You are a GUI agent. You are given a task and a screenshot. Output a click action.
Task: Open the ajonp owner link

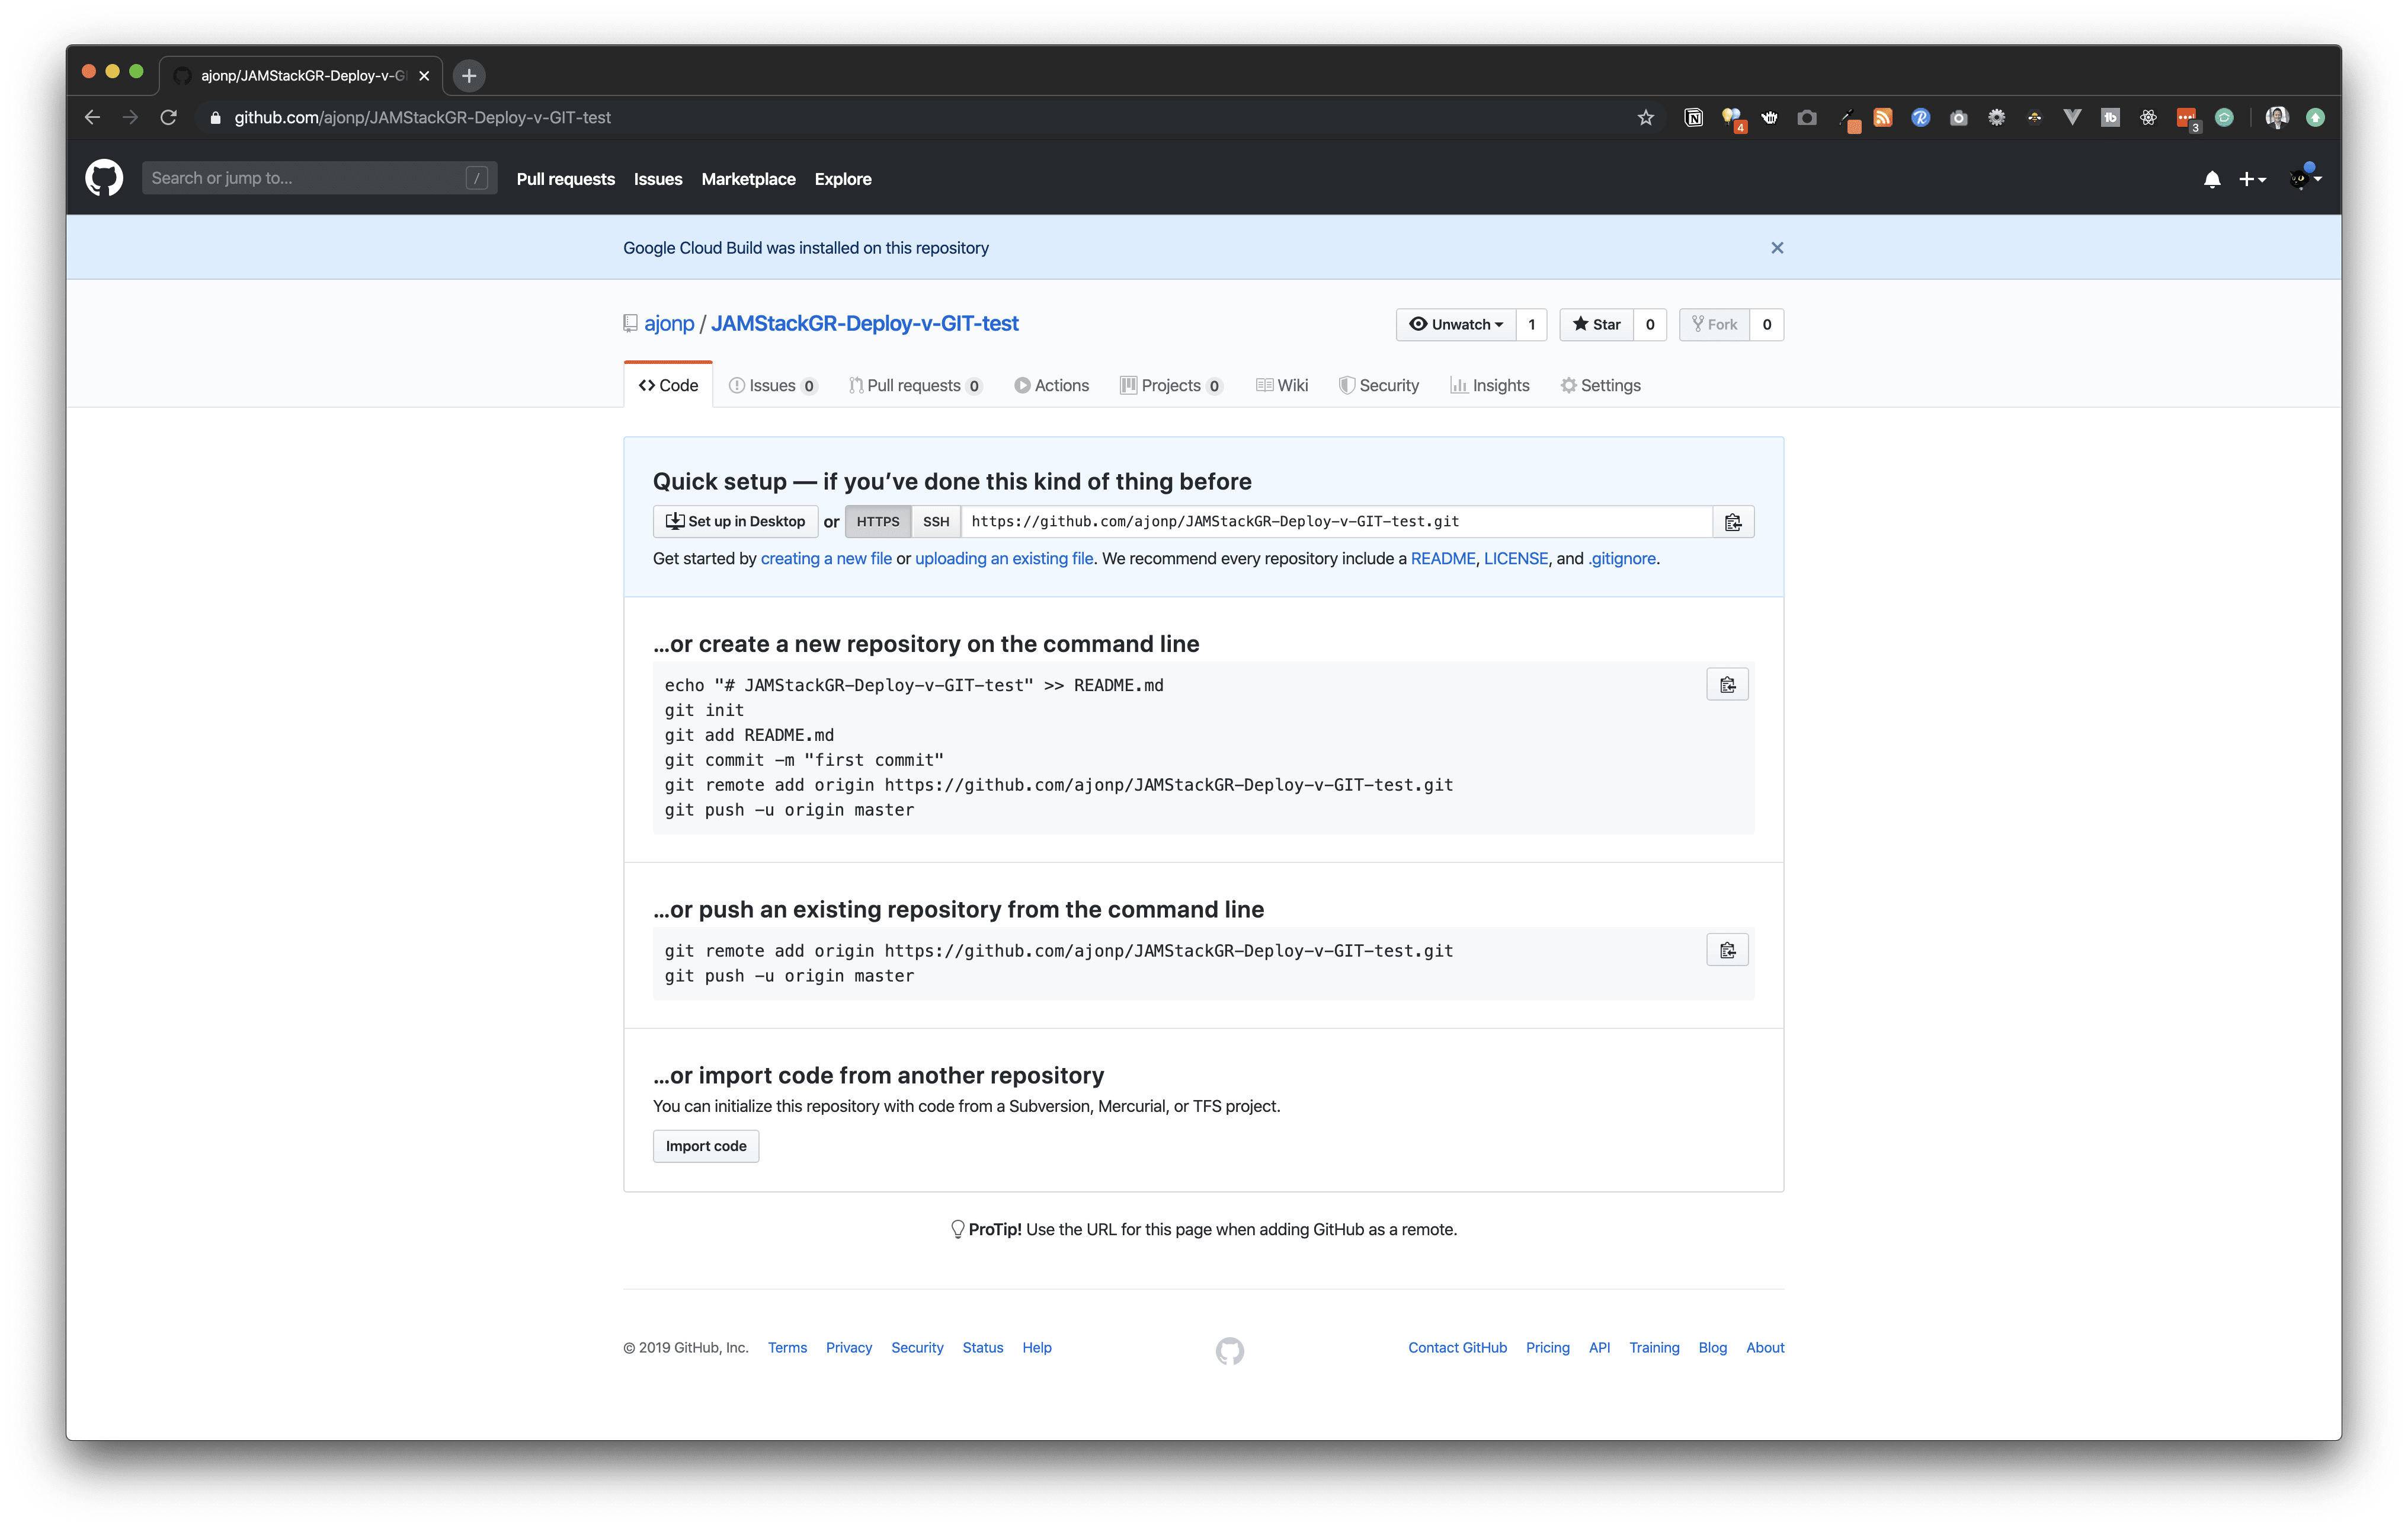[669, 324]
